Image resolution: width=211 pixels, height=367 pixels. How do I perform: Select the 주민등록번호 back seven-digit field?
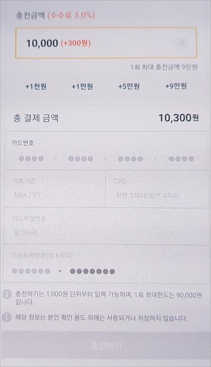pos(92,271)
